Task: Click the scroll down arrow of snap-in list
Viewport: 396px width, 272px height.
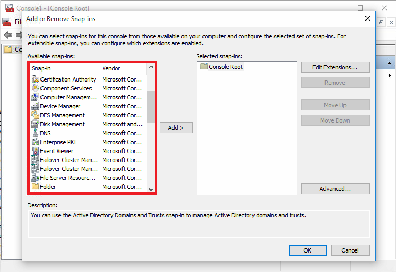Action: (x=151, y=189)
